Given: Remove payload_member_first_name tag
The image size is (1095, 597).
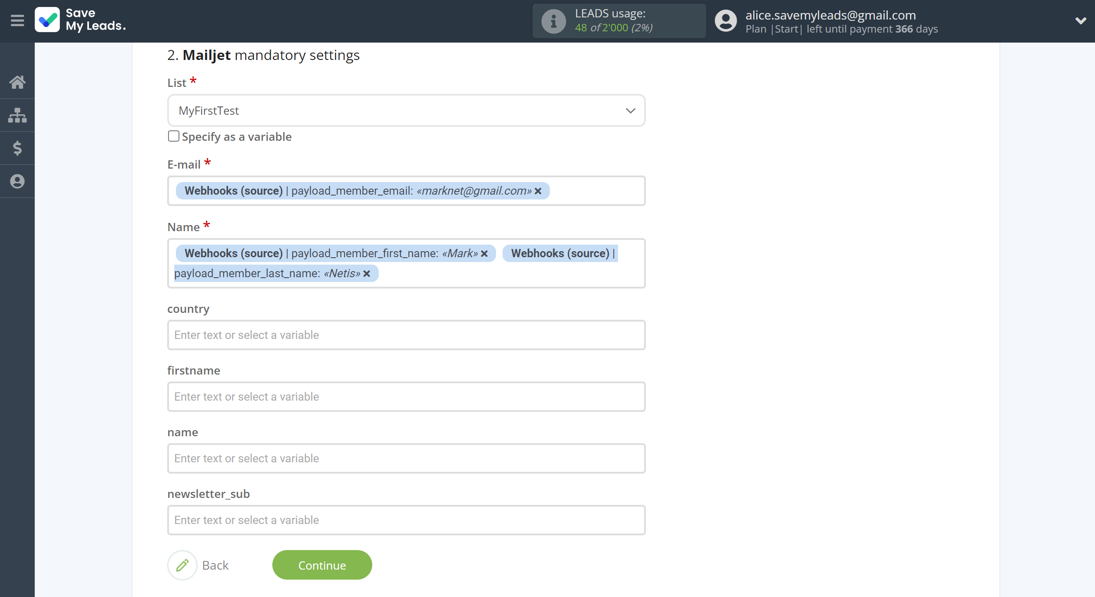Looking at the screenshot, I should pyautogui.click(x=485, y=254).
